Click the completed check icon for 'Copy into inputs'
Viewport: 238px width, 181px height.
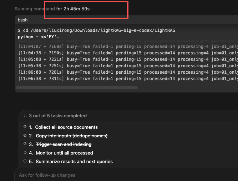click(x=25, y=136)
